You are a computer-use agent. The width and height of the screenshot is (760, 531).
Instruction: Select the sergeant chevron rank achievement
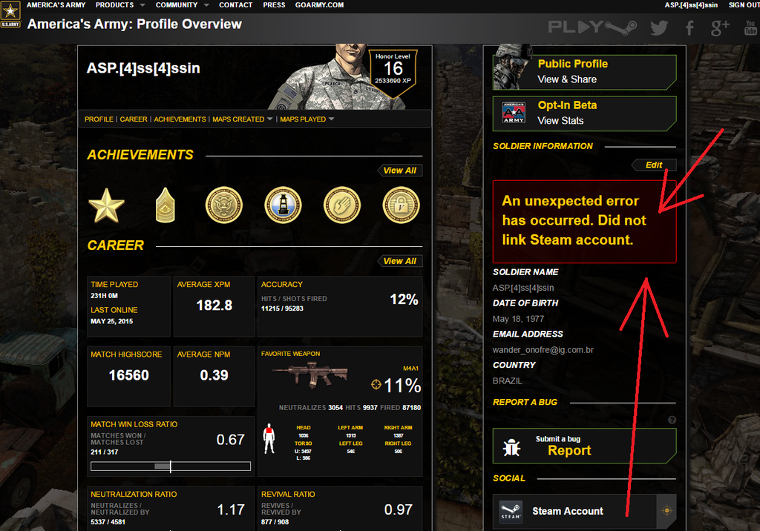coord(166,205)
